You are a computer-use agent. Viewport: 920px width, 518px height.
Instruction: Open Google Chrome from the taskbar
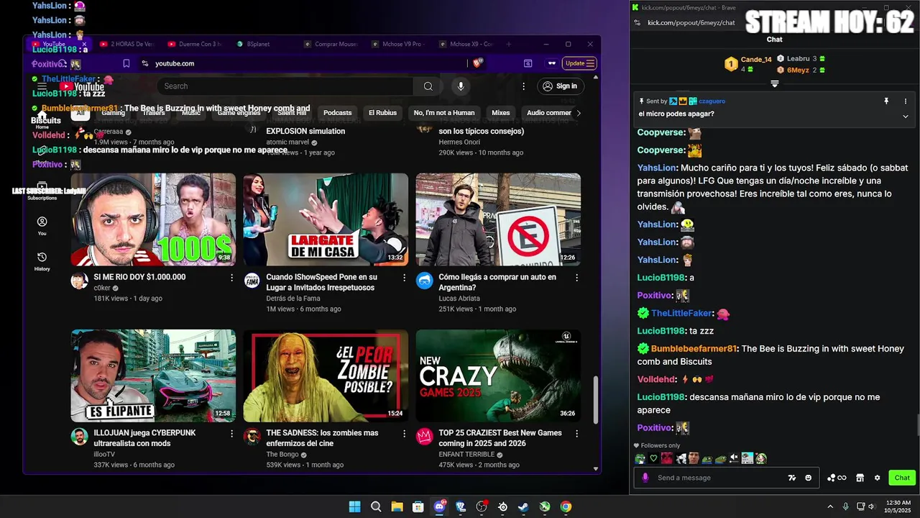(566, 506)
